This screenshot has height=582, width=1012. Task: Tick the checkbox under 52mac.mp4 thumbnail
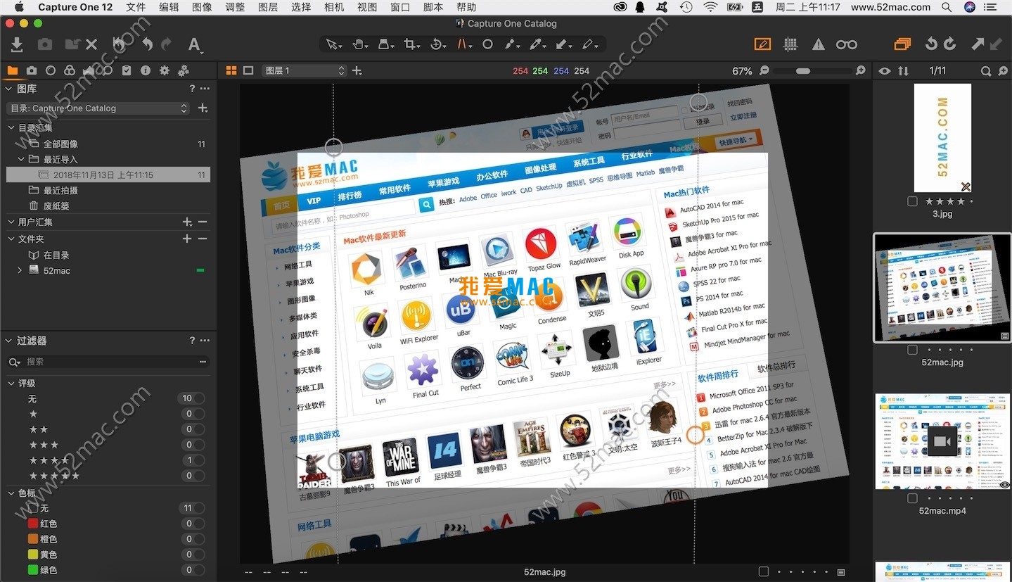[x=912, y=498]
